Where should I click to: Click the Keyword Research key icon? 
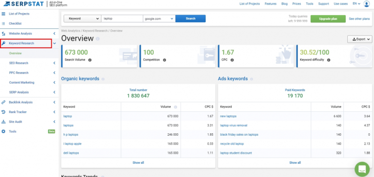(3, 43)
